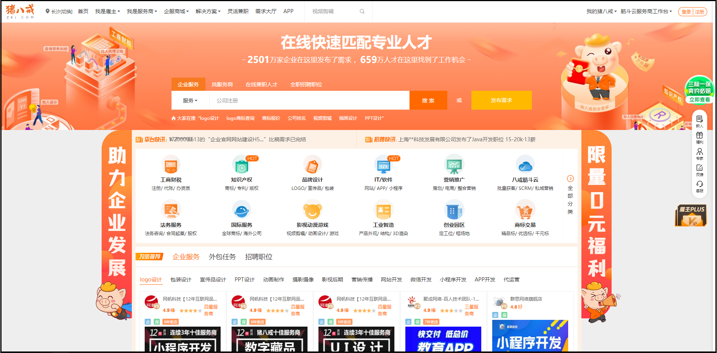Expand the 我是服务商 dropdown menu
Viewport: 717px width, 353px height.
[142, 11]
